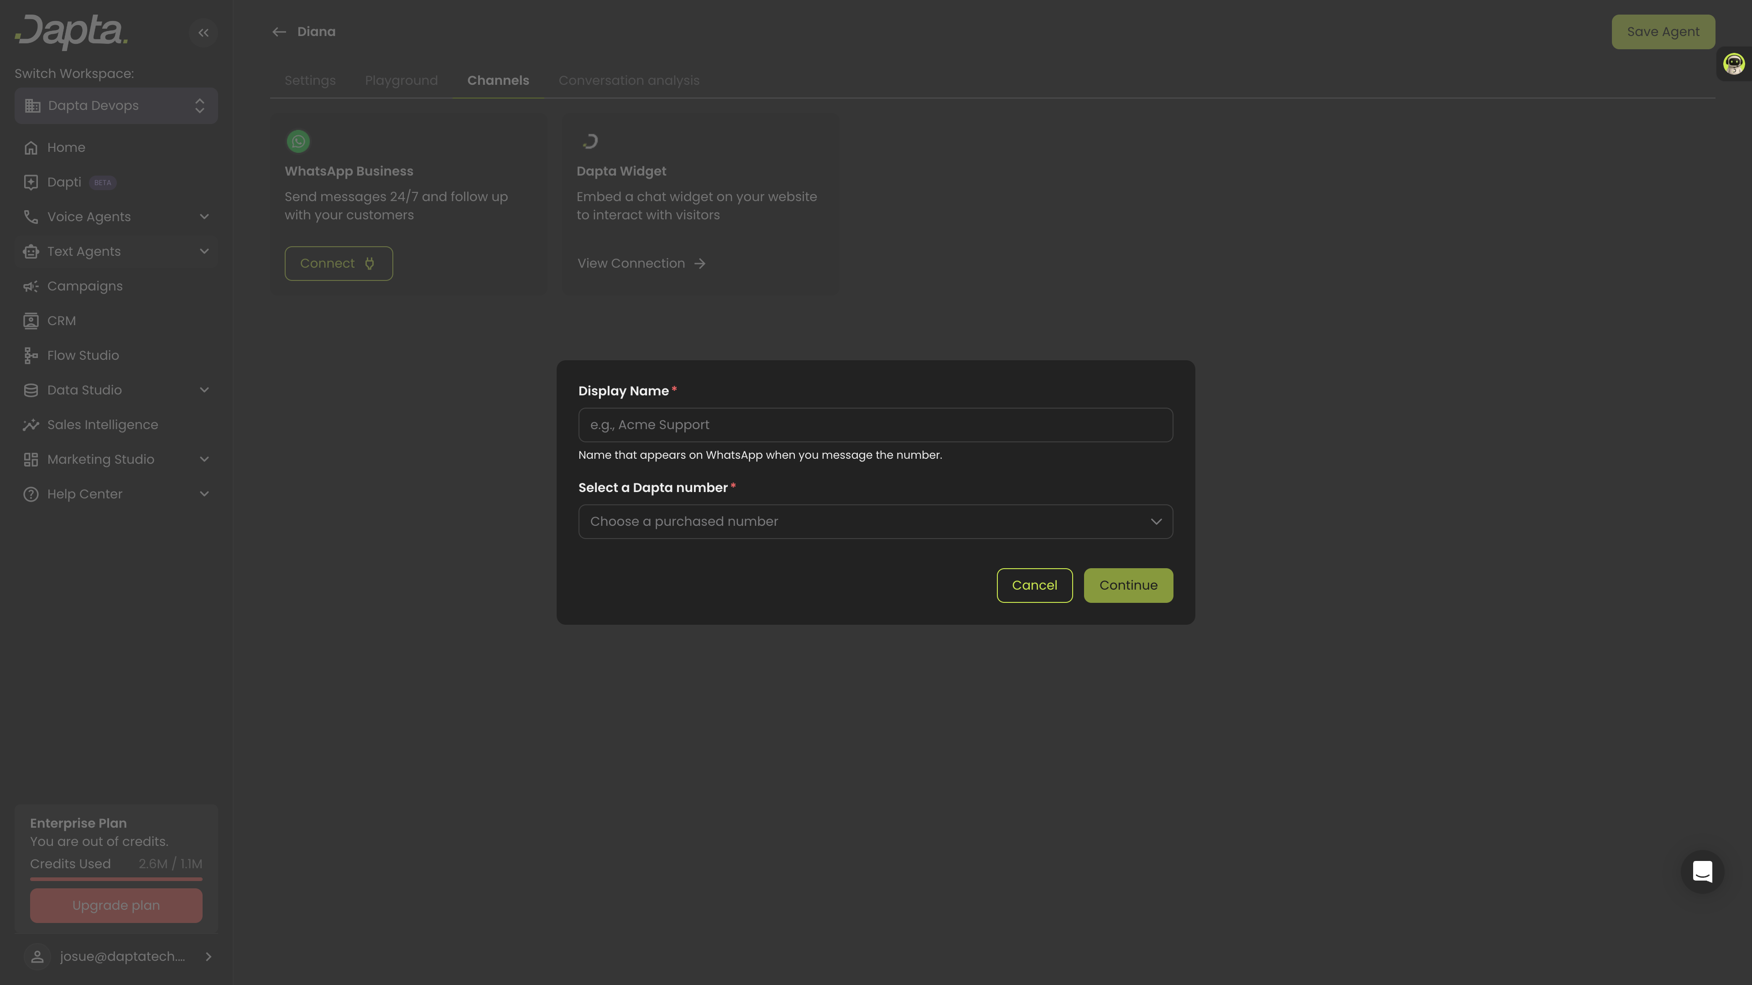Click the Help Center question icon
1752x985 pixels.
31,494
